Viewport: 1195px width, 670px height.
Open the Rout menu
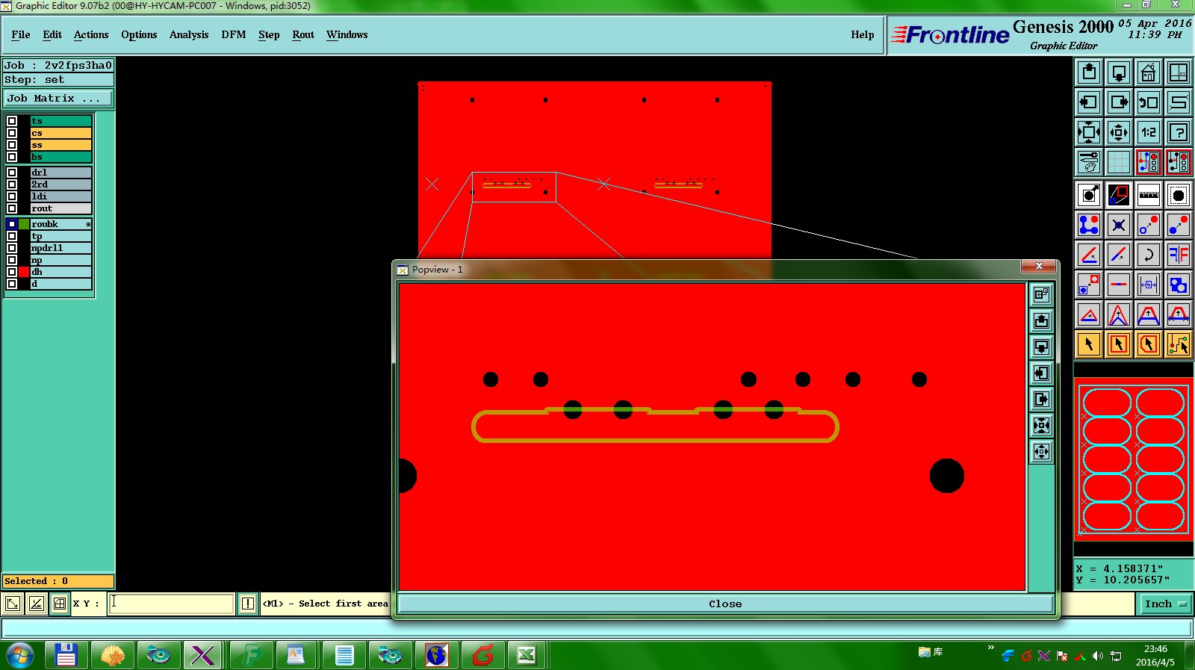click(x=303, y=34)
